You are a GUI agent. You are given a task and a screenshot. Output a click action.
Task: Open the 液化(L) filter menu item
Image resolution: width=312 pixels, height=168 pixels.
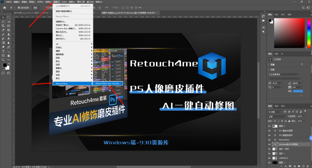point(60,35)
